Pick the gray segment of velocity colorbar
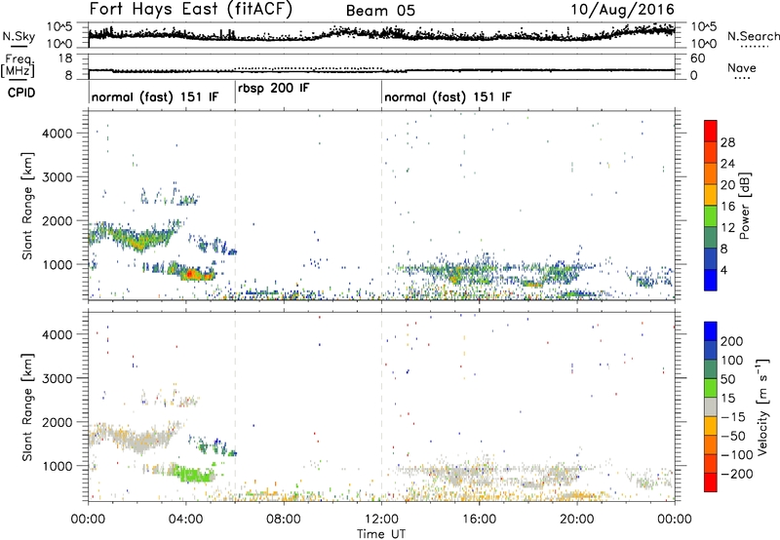The height and width of the screenshot is (540, 780). (x=711, y=406)
